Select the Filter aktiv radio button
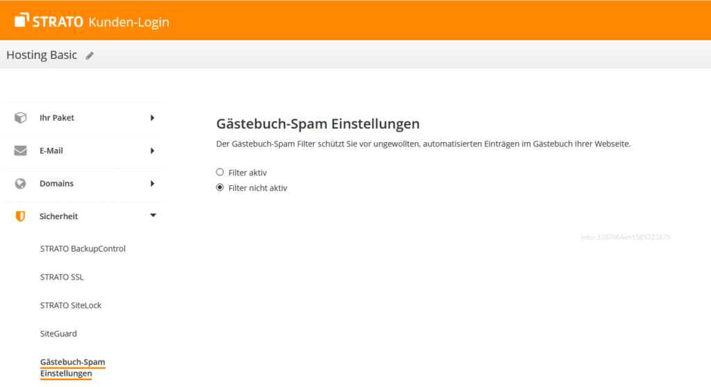711x387 pixels. [220, 172]
